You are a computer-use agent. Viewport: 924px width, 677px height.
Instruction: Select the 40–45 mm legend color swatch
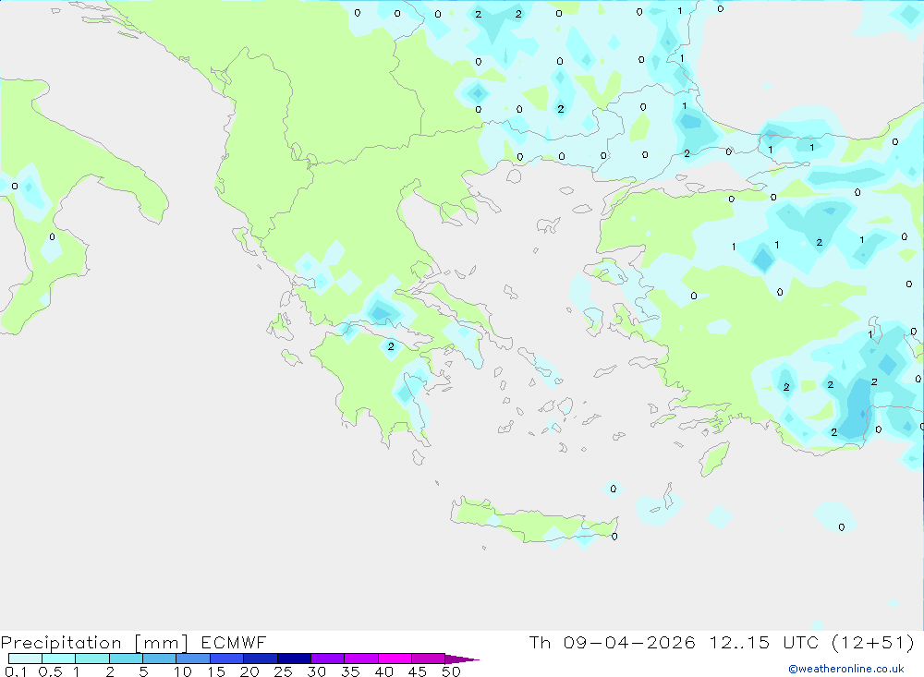coord(395,659)
